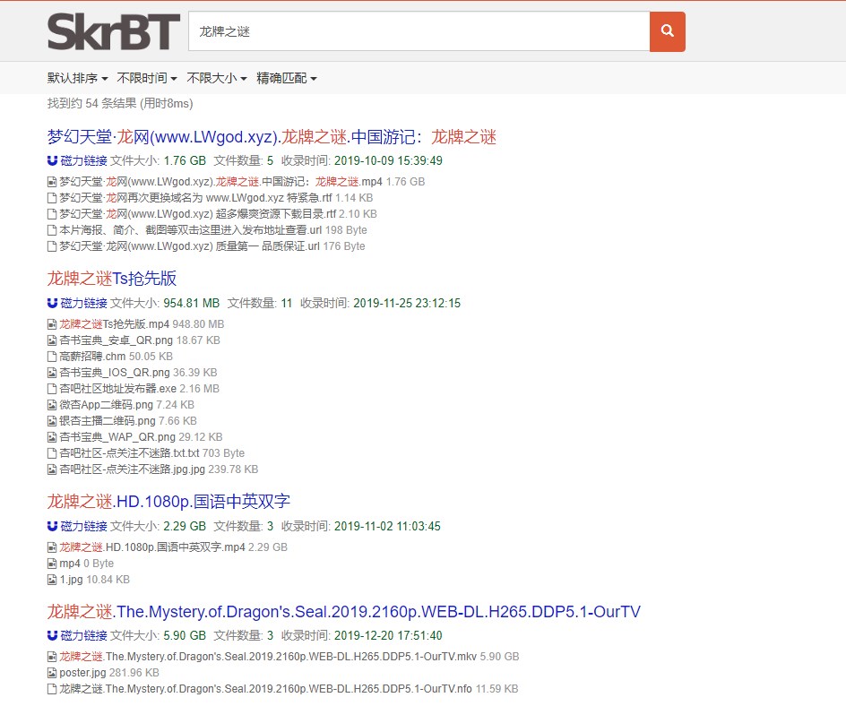Click 磁力链接 link under the 2160p result
This screenshot has width=846, height=706.
[x=83, y=636]
